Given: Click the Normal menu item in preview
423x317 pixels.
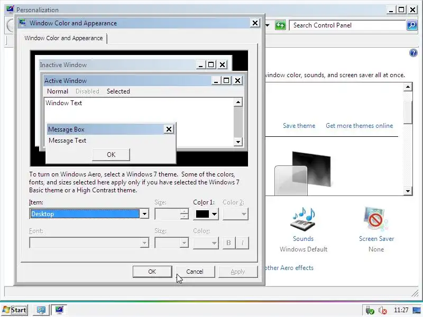Looking at the screenshot, I should point(58,91).
